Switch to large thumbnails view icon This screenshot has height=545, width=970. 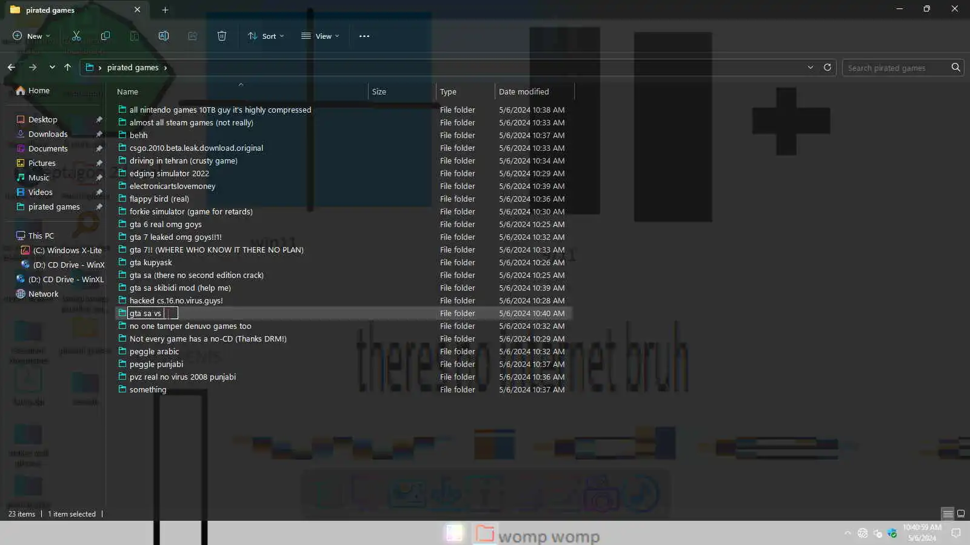click(x=961, y=514)
